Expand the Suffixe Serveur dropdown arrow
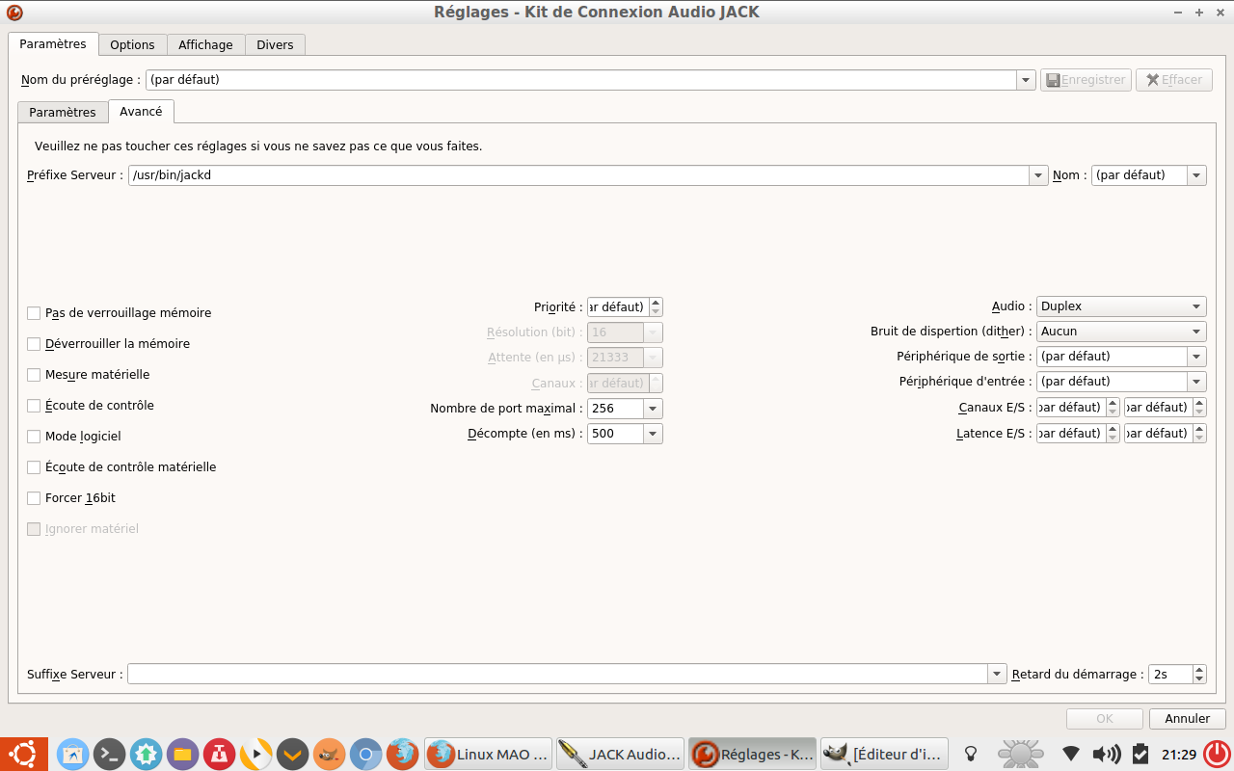The image size is (1234, 771). coord(997,675)
